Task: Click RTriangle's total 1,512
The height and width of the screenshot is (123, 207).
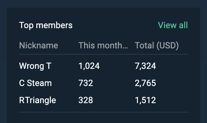Action: point(146,100)
